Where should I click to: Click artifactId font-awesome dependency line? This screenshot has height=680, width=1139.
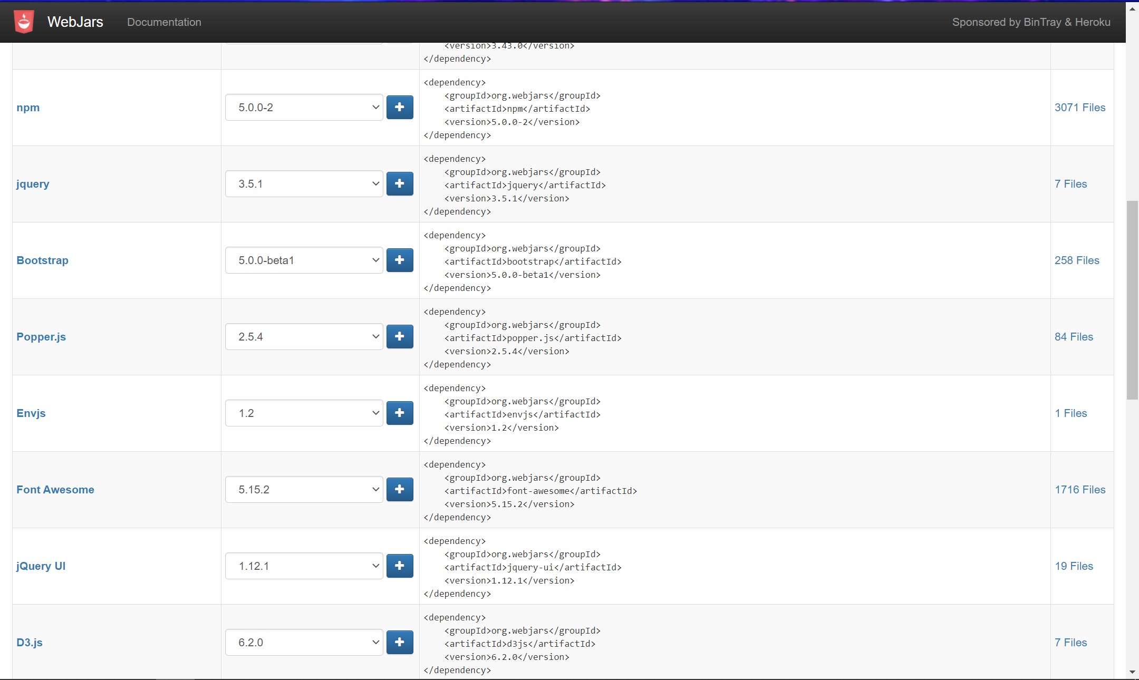point(541,491)
